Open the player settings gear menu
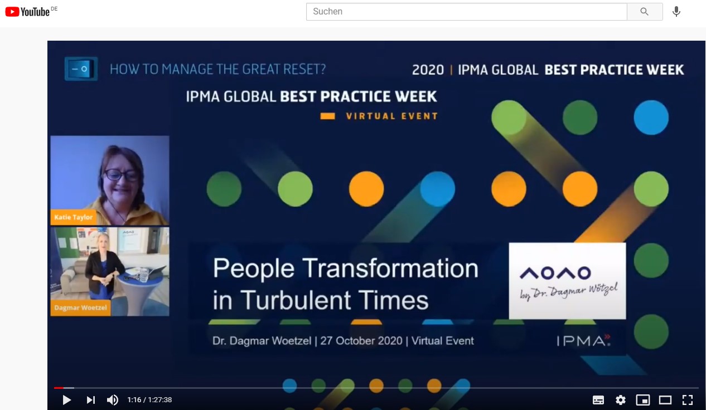 (x=620, y=400)
